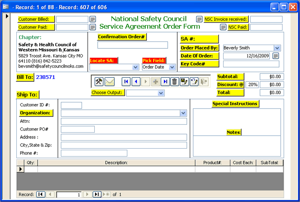Image resolution: width=300 pixels, height=202 pixels.
Task: Expand the Pick Field dropdown
Action: coord(172,67)
